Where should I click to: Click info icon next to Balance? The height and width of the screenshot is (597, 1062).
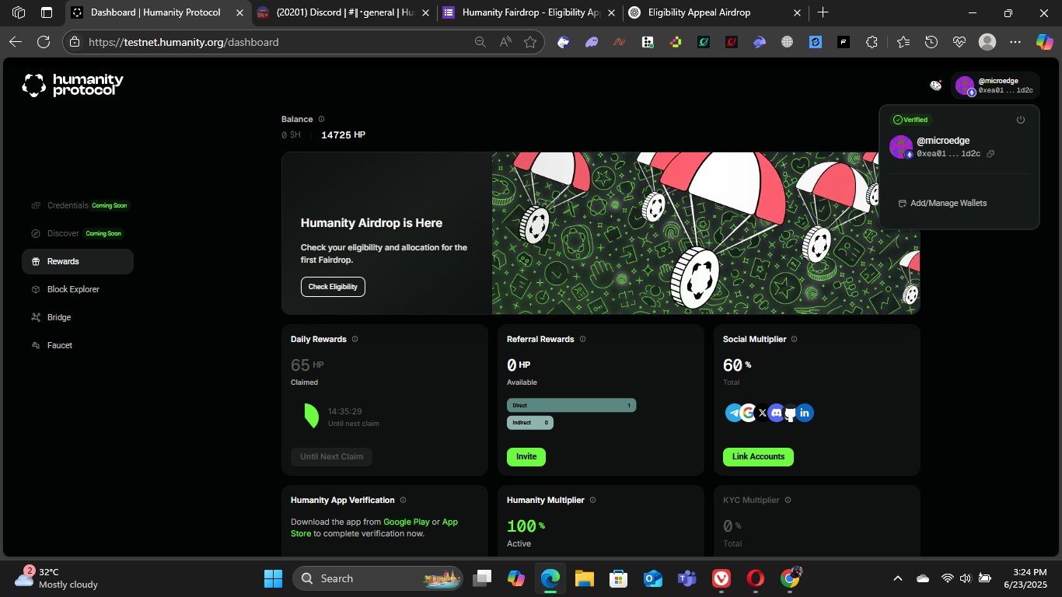pos(321,119)
